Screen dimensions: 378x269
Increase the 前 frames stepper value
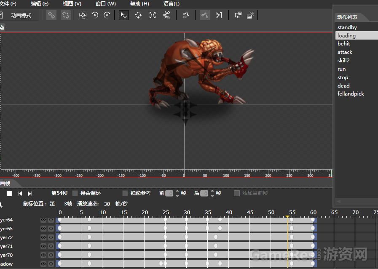(177, 191)
